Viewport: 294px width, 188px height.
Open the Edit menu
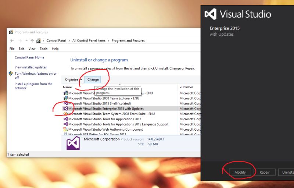click(21, 49)
